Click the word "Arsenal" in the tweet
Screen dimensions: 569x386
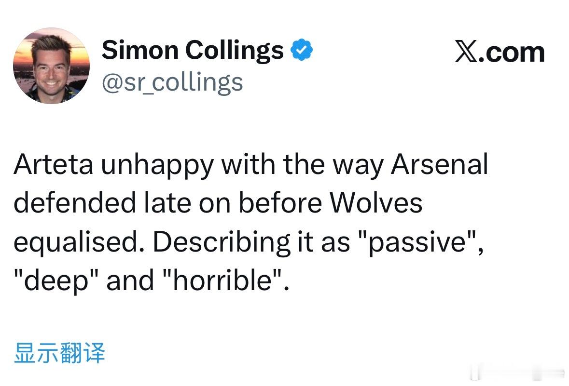pos(439,165)
